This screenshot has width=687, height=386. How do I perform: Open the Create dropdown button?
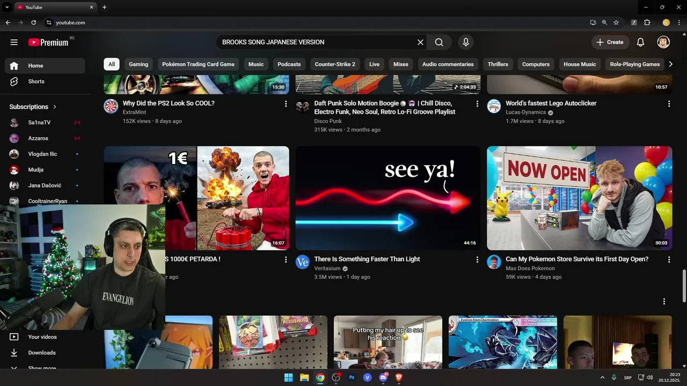610,42
